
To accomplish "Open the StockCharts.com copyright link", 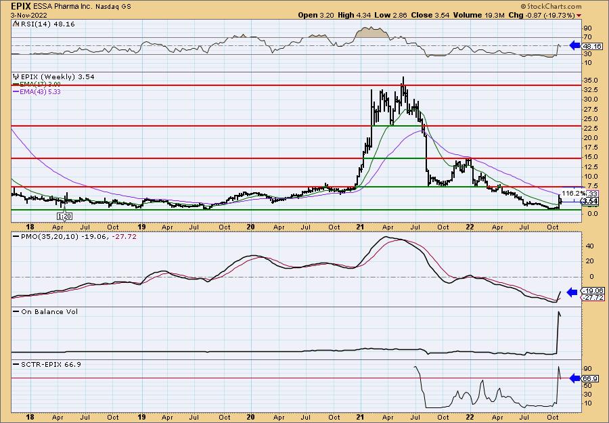I will pos(551,6).
